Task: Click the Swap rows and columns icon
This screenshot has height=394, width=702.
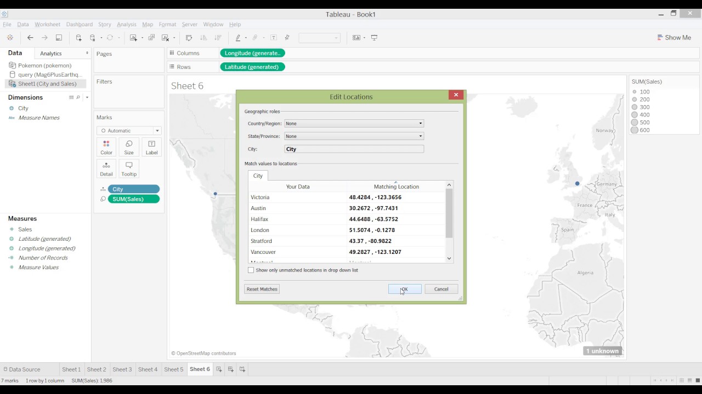Action: 189,38
